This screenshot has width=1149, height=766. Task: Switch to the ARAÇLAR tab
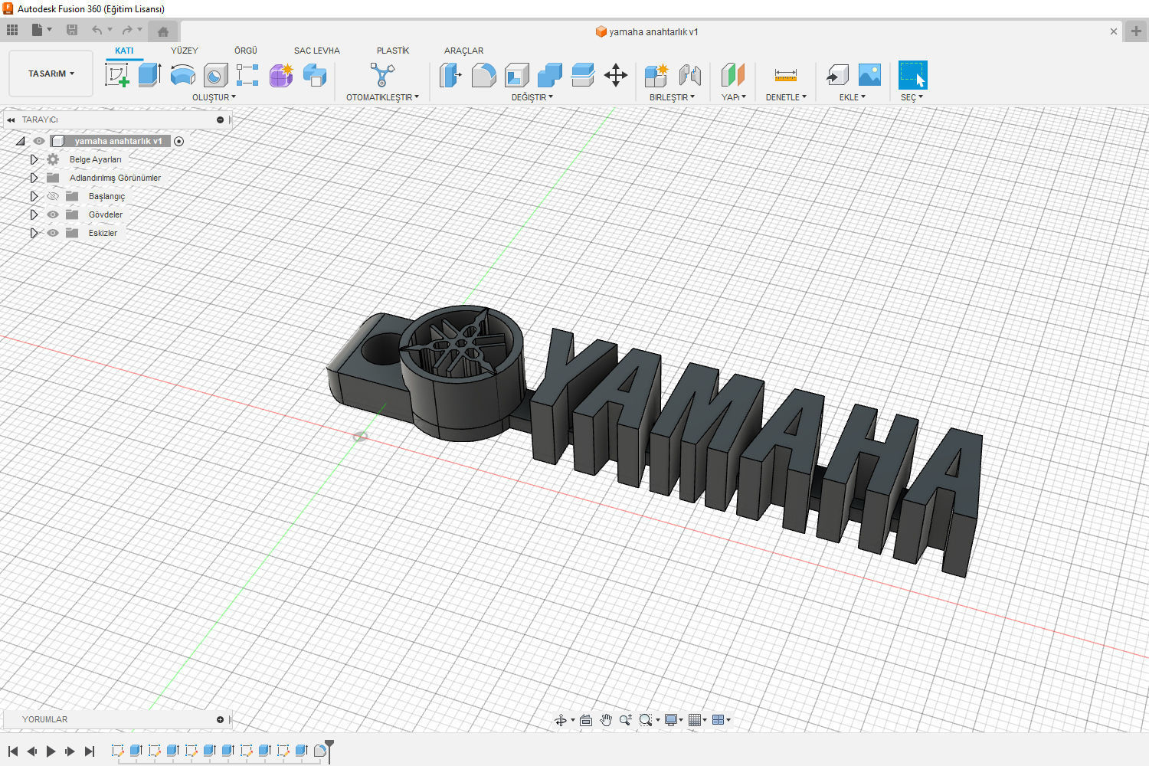[x=463, y=51]
